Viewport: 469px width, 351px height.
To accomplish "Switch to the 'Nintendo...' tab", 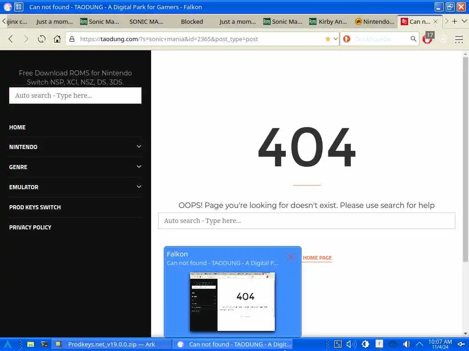I will click(375, 21).
